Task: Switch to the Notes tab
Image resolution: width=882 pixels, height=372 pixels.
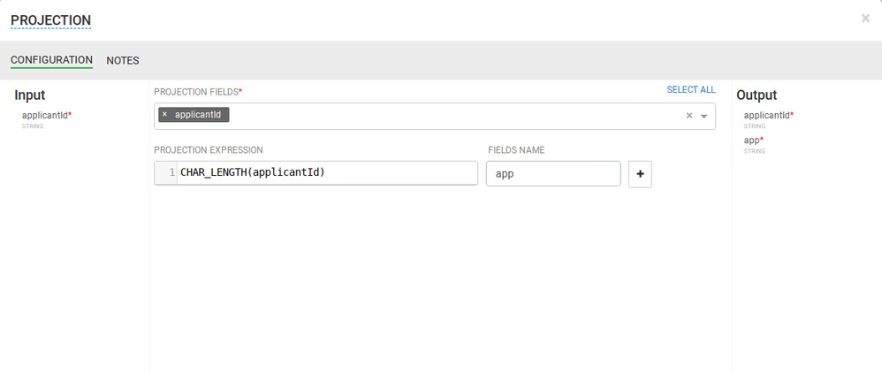Action: point(123,61)
